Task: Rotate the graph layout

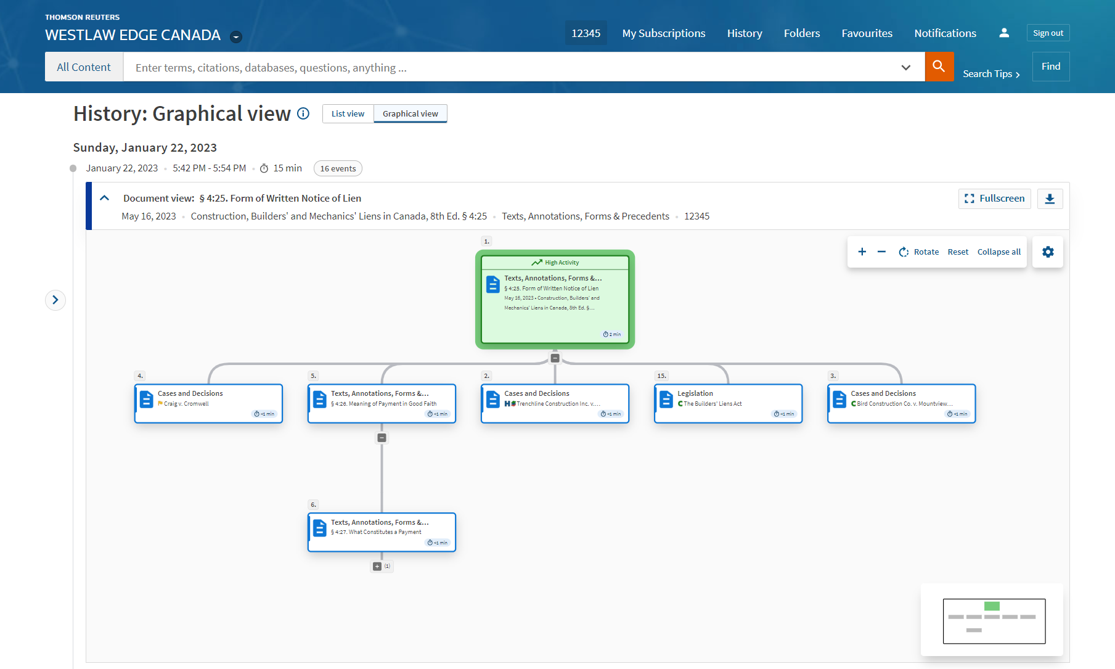Action: coord(918,252)
